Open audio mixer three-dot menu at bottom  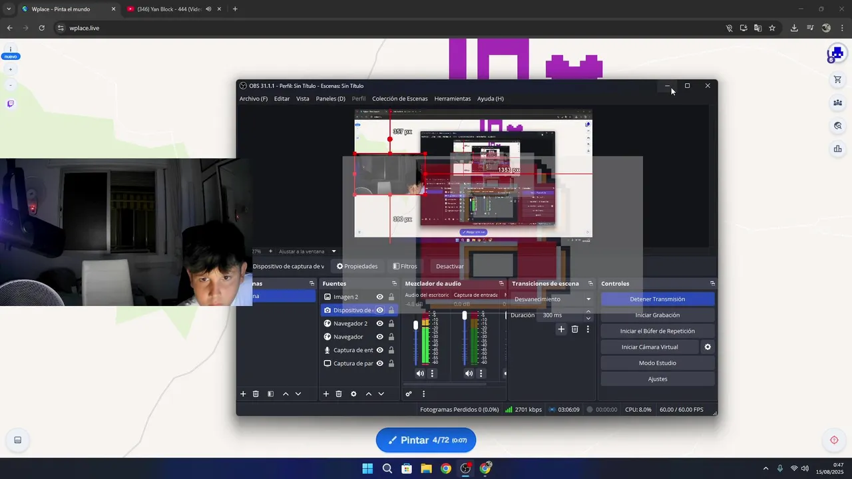click(423, 394)
